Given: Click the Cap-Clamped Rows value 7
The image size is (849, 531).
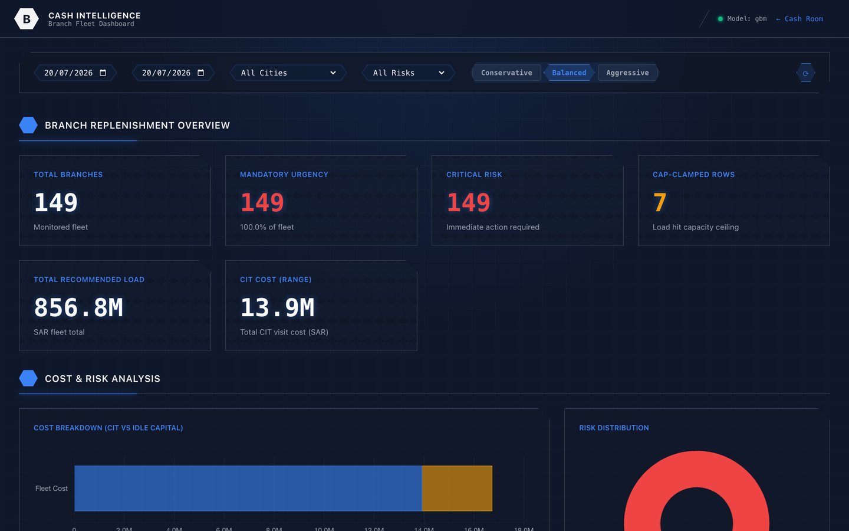Looking at the screenshot, I should tap(660, 202).
